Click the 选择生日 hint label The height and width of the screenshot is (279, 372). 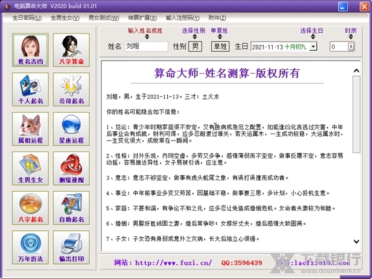point(311,31)
